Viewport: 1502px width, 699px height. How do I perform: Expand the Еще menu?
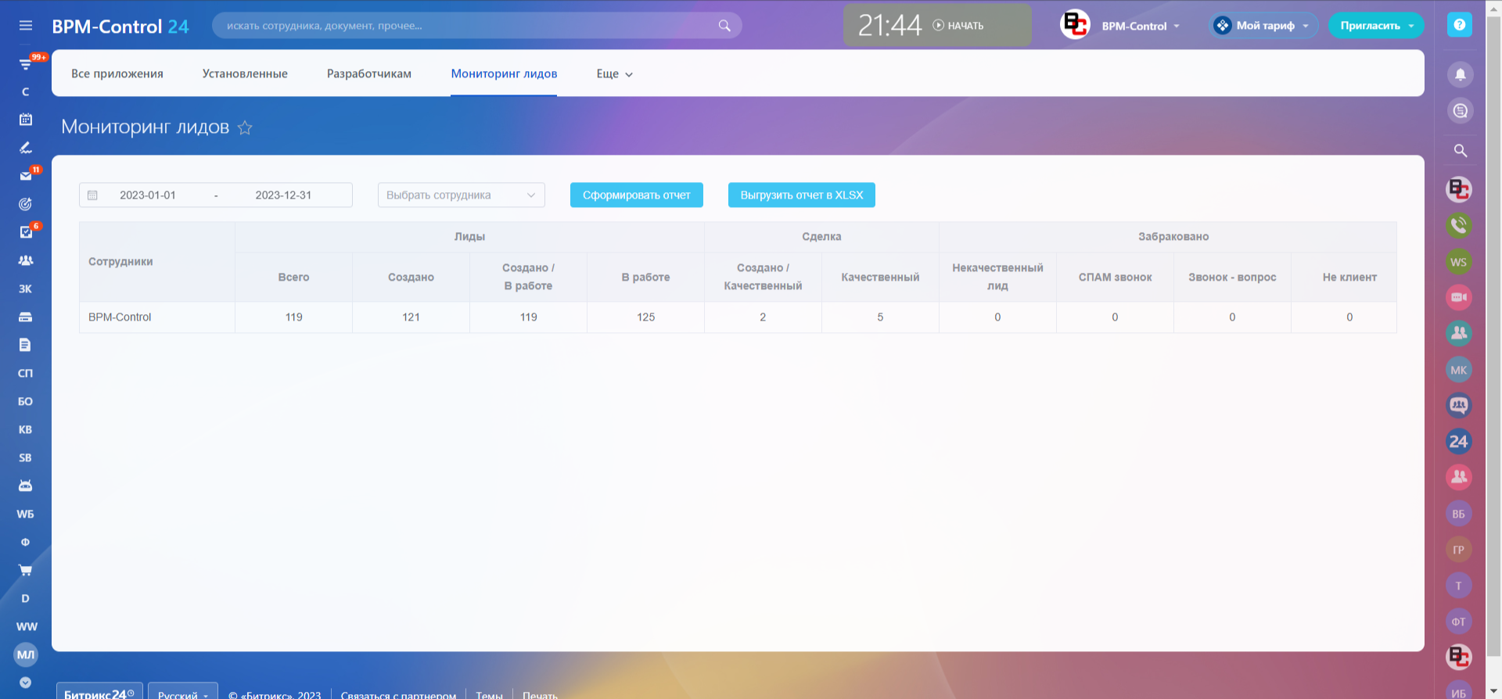tap(615, 73)
